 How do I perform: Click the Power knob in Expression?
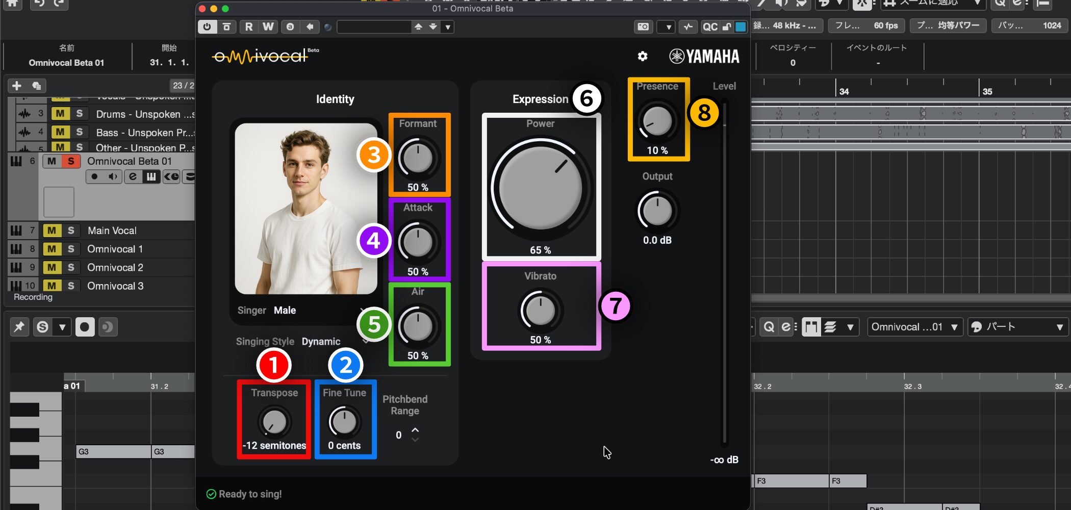click(540, 187)
